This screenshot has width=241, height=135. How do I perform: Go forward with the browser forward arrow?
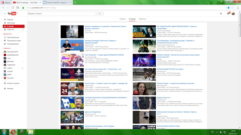(8, 7)
